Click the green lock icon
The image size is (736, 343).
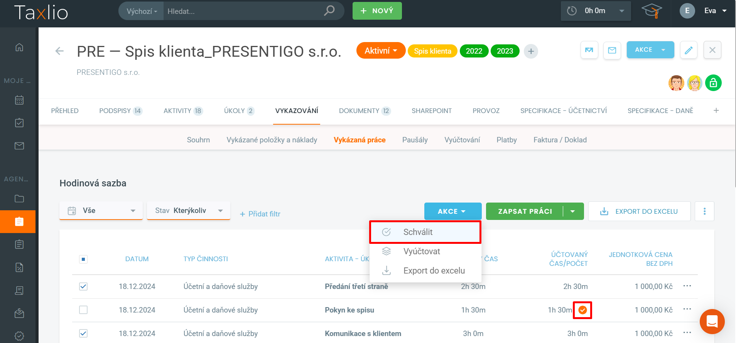coord(713,83)
